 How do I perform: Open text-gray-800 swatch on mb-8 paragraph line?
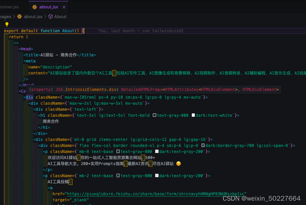(x=118, y=151)
